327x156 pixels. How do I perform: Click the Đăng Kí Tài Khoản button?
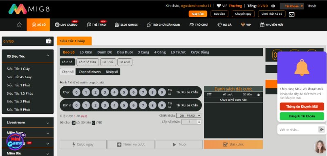pyautogui.click(x=302, y=116)
